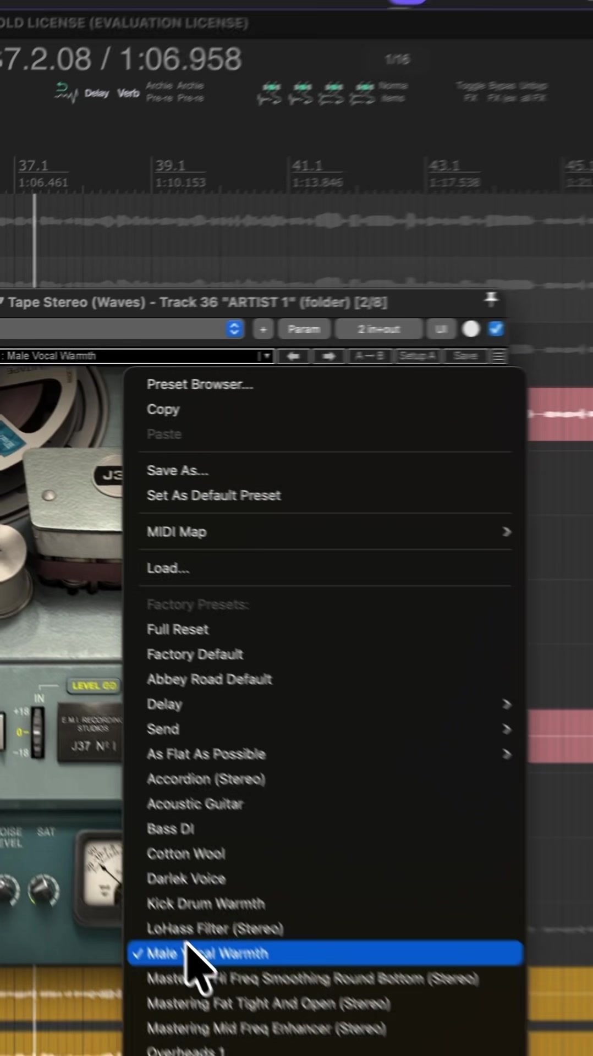Select the Full Reset preset
This screenshot has width=593, height=1056.
pyautogui.click(x=325, y=629)
